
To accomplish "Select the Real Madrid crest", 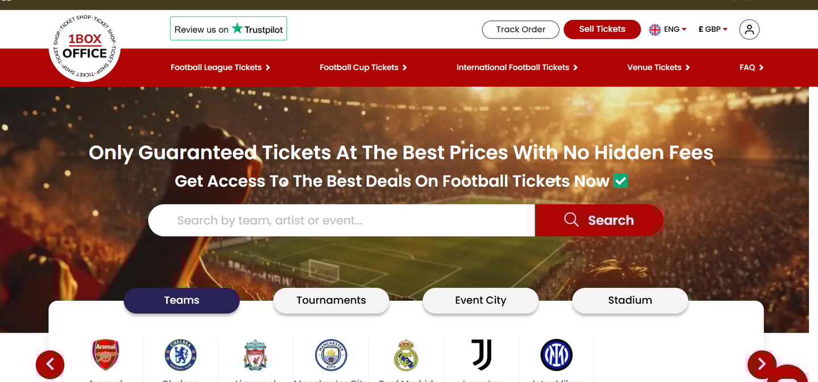I will [x=406, y=355].
